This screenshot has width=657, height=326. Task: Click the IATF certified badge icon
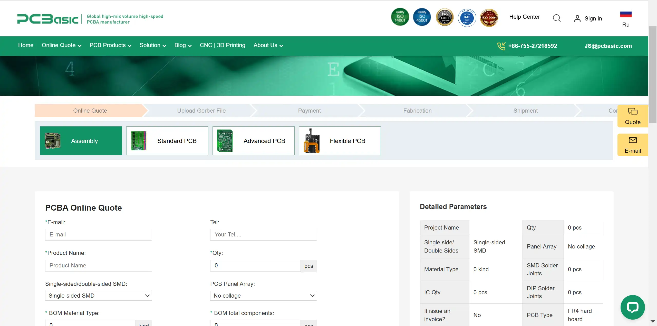click(467, 18)
